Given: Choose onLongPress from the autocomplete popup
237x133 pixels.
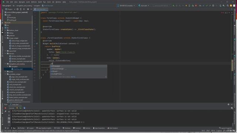Looking at the screenshot, I should tap(79, 74).
